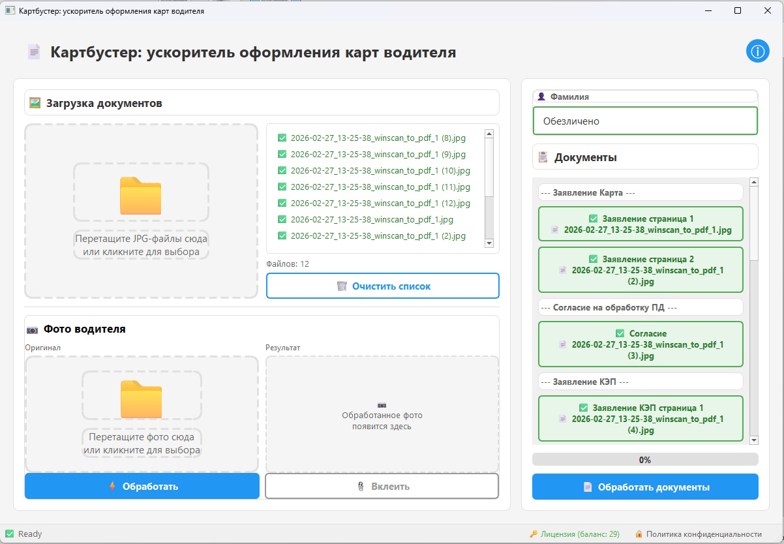The height and width of the screenshot is (544, 784).
Task: Click Обработать документы button
Action: (x=645, y=487)
